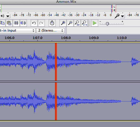Screen dimensions: 140x127
Task: Click the transcription toolbar drag grip
Action: 90,23
